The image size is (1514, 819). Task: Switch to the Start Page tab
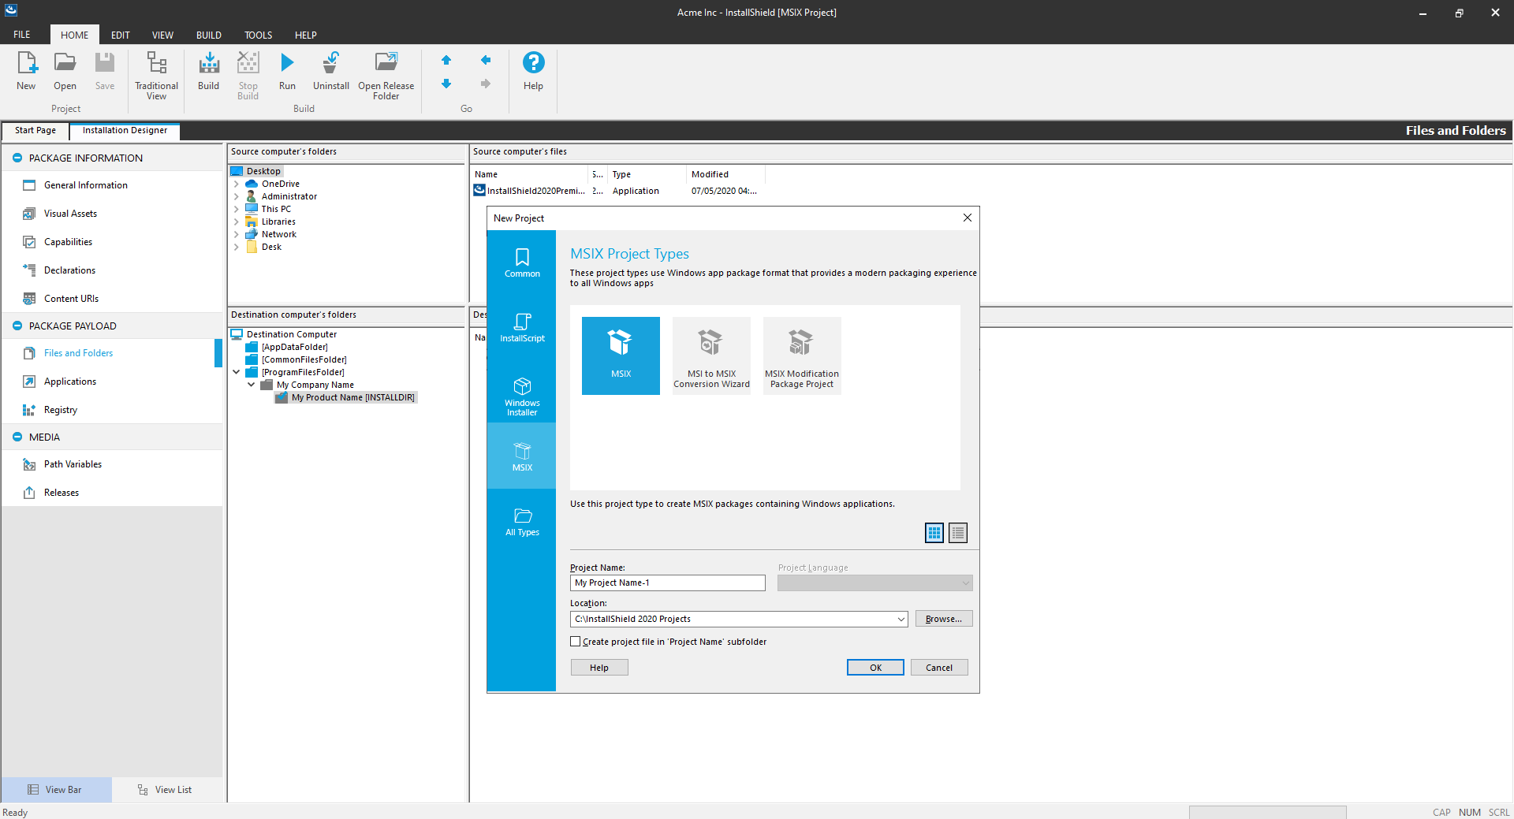click(x=35, y=131)
